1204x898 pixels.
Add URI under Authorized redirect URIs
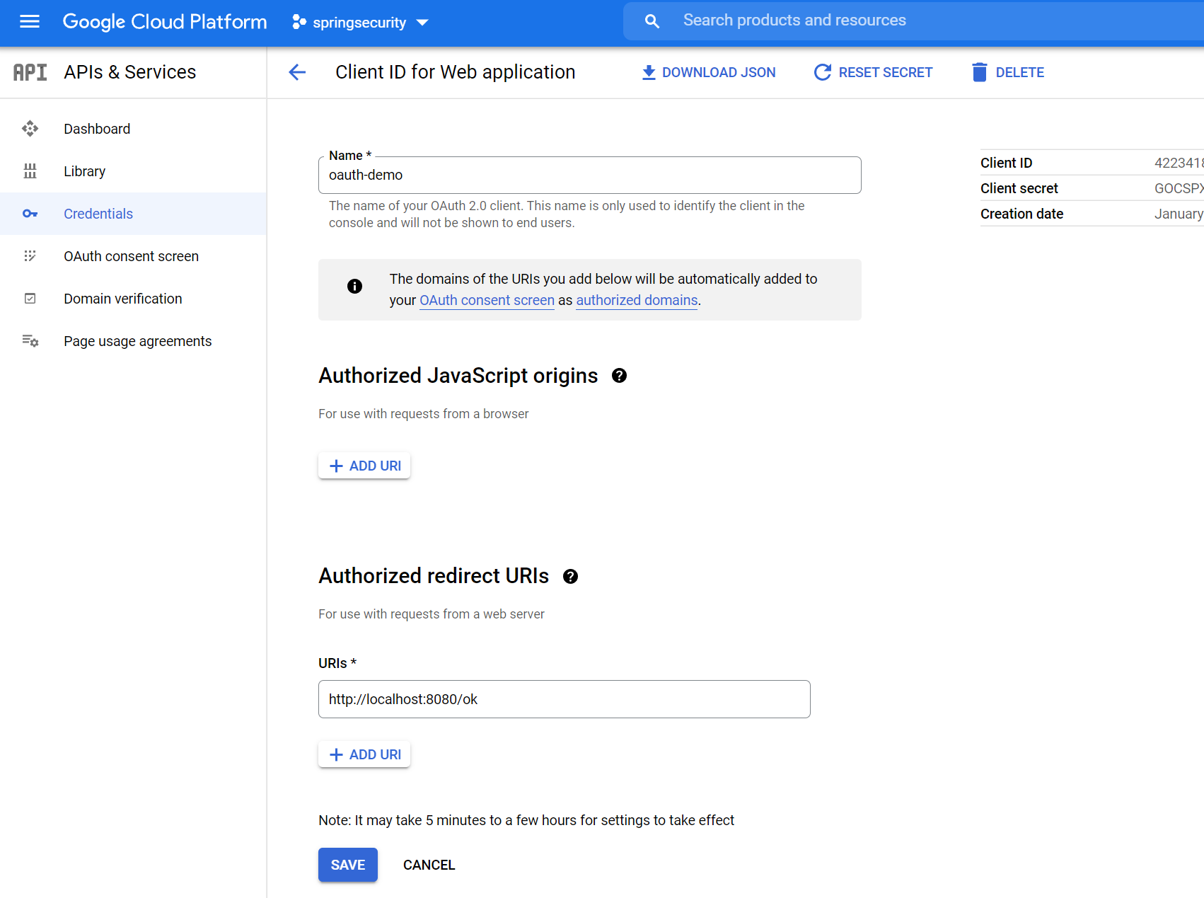click(x=364, y=754)
